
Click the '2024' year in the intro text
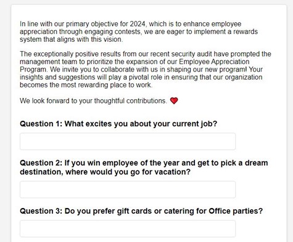click(138, 24)
